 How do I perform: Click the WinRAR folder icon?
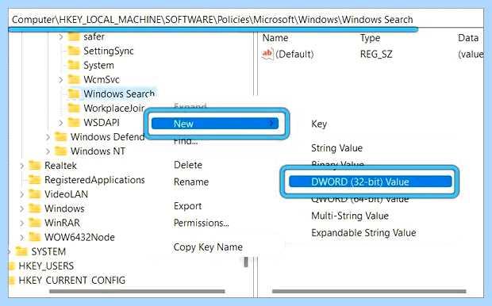[x=34, y=223]
